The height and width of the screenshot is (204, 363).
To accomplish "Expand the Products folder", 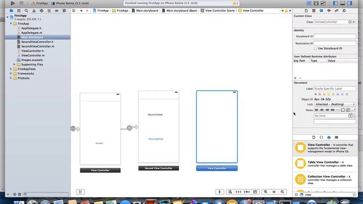I will (11, 78).
